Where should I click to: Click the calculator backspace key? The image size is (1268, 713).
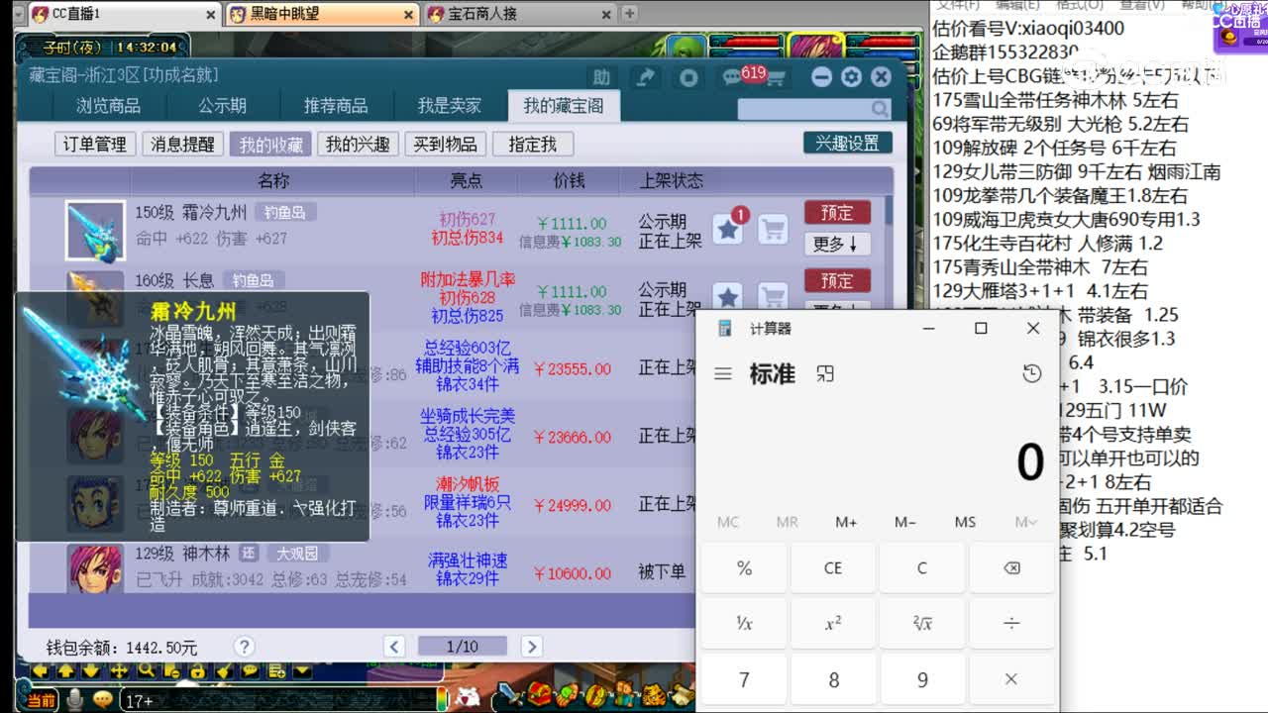click(1010, 568)
